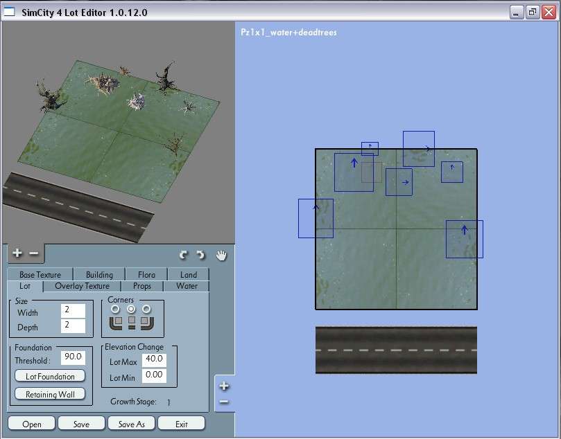Click the Lot Editor title bar app icon
The width and height of the screenshot is (561, 439).
pyautogui.click(x=10, y=12)
